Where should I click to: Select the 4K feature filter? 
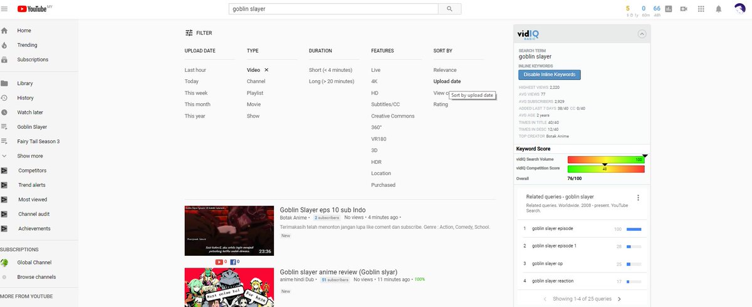[374, 81]
